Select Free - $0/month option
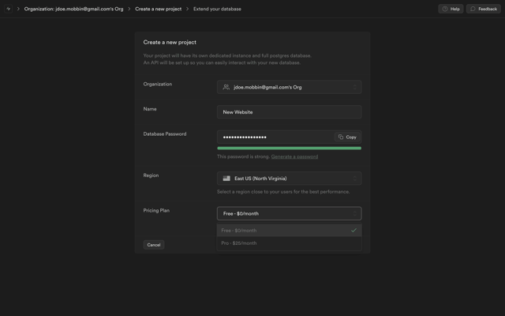The image size is (505, 316). (x=290, y=230)
